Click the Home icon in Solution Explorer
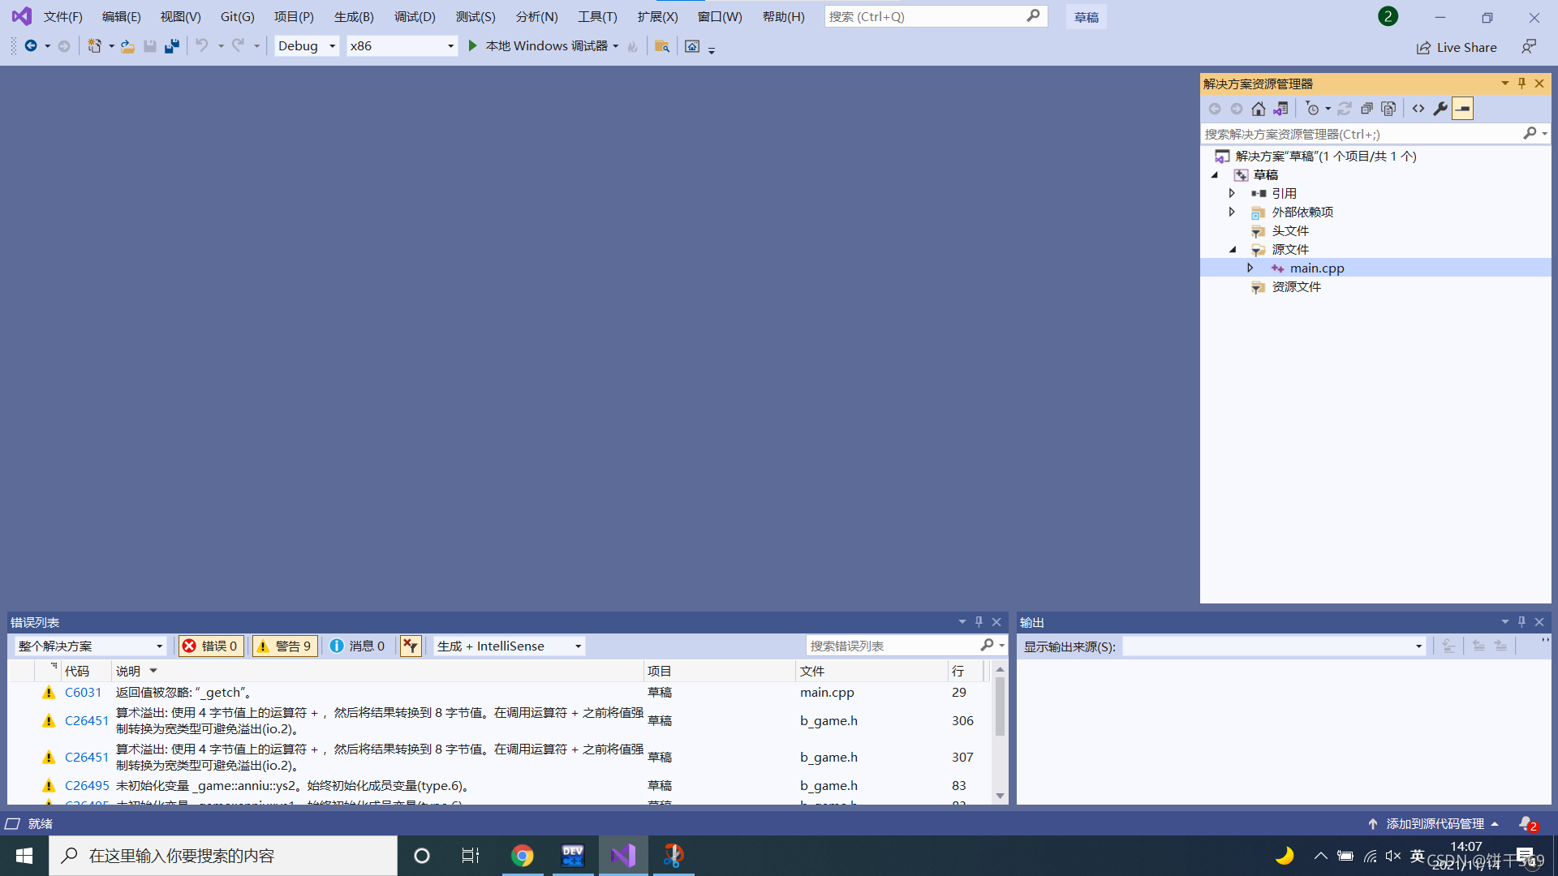Image resolution: width=1558 pixels, height=876 pixels. (1258, 109)
